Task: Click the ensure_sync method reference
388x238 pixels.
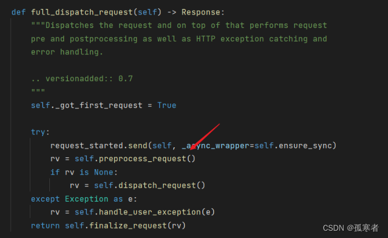Action: point(305,146)
